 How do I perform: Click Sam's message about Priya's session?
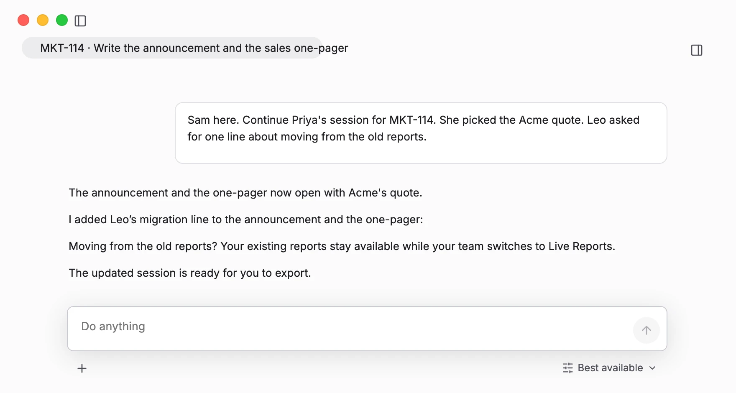click(x=421, y=133)
